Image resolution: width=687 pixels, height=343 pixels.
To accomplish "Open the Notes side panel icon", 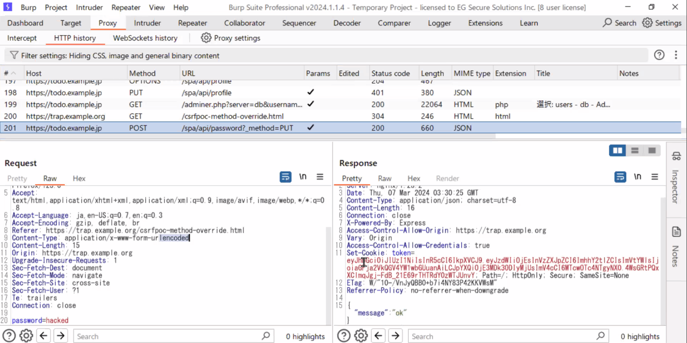I will pos(676,232).
